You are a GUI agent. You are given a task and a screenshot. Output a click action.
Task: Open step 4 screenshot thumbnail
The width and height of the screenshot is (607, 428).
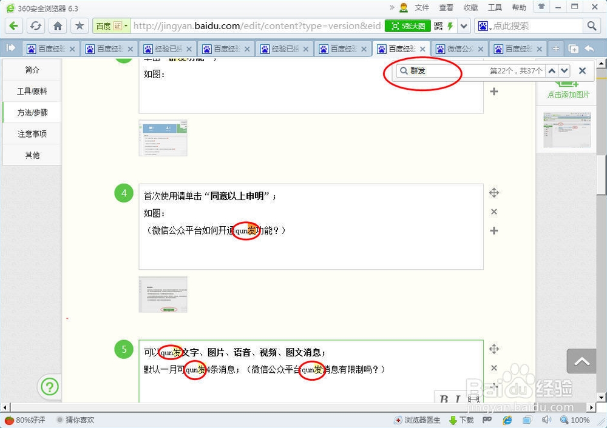[x=163, y=294]
